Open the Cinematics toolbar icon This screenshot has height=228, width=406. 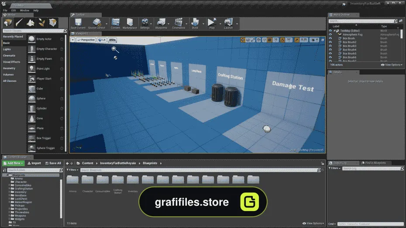point(179,24)
